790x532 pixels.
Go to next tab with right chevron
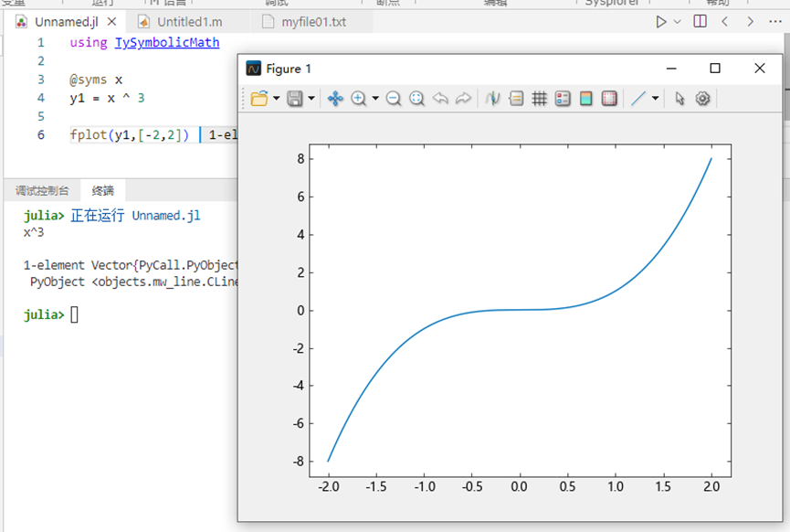pyautogui.click(x=750, y=22)
